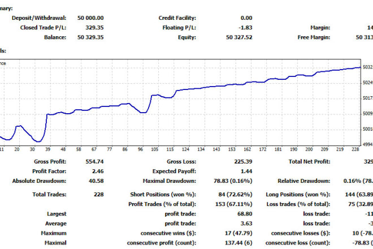Click the Maximal row label
Image resolution: width=373 pixels, height=249 pixels.
(x=55, y=243)
